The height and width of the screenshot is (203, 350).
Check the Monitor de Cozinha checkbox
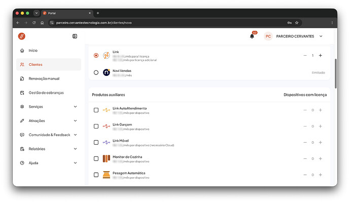(x=96, y=158)
